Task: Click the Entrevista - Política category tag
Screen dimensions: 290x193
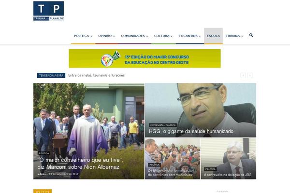Action: pyautogui.click(x=163, y=125)
